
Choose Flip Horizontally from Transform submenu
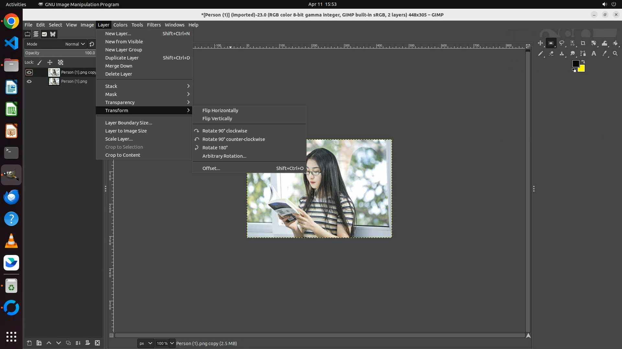tap(220, 111)
